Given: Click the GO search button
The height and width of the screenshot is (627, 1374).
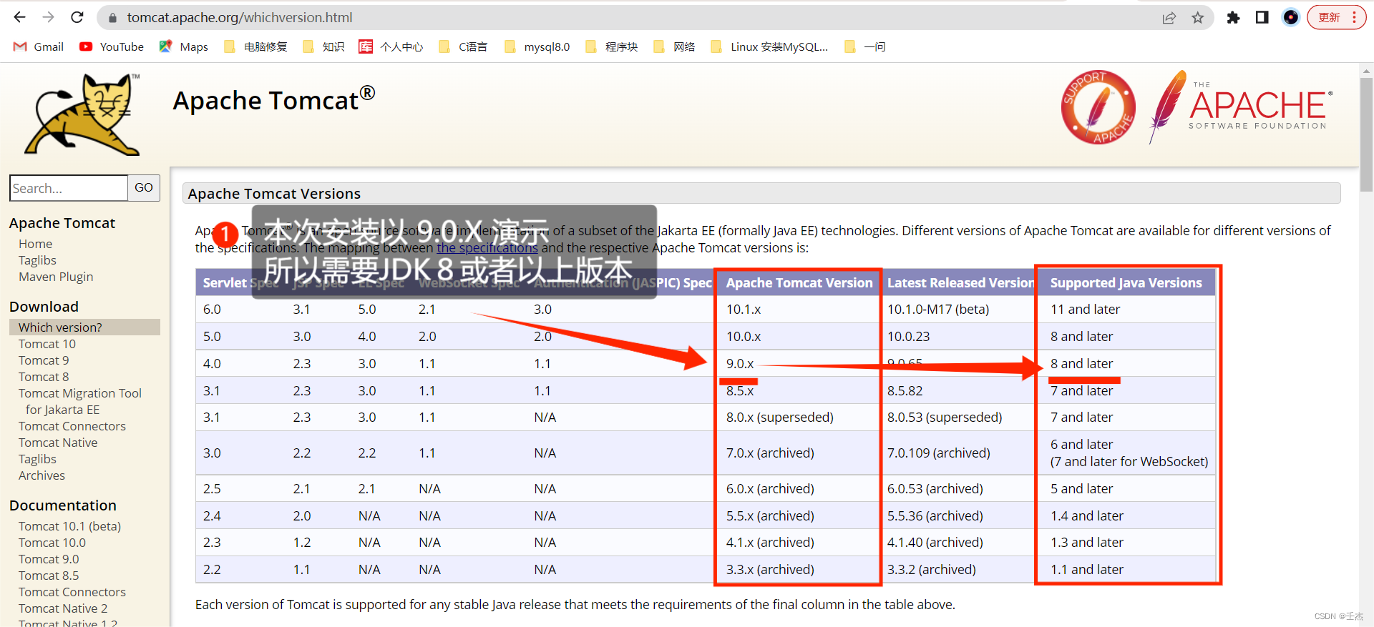Looking at the screenshot, I should (x=144, y=188).
